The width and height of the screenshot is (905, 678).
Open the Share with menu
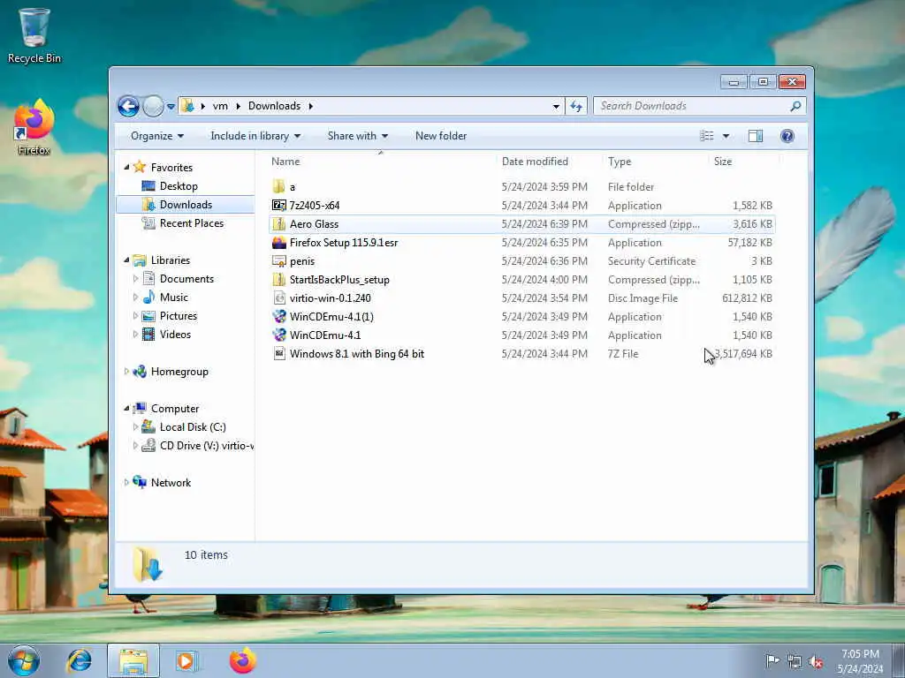pos(357,136)
